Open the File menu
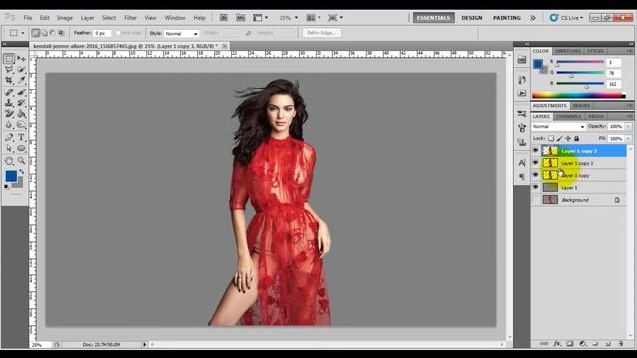 point(28,18)
